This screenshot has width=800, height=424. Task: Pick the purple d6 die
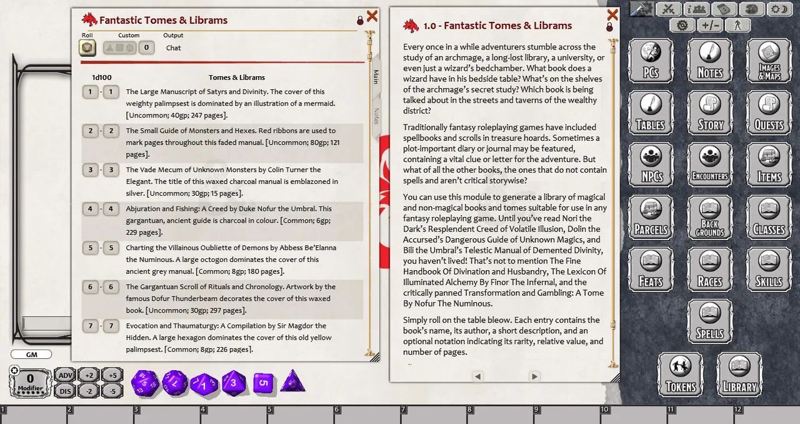263,383
